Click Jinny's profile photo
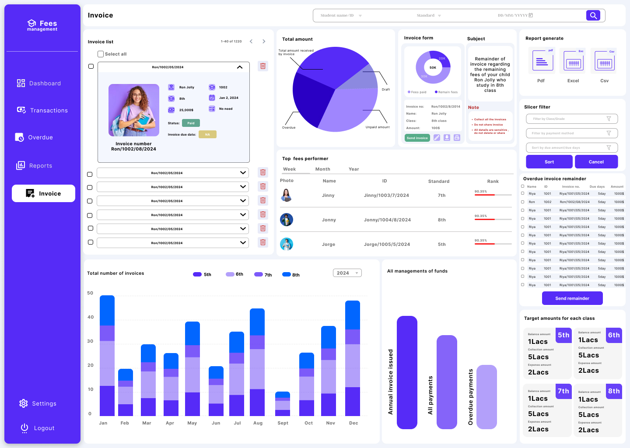The height and width of the screenshot is (448, 630). point(287,195)
